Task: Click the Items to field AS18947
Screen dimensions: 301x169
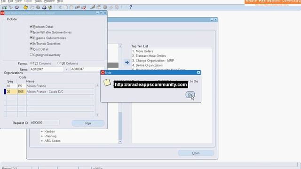Action: [87, 69]
